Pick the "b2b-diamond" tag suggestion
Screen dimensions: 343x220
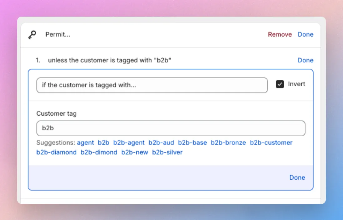coord(56,152)
